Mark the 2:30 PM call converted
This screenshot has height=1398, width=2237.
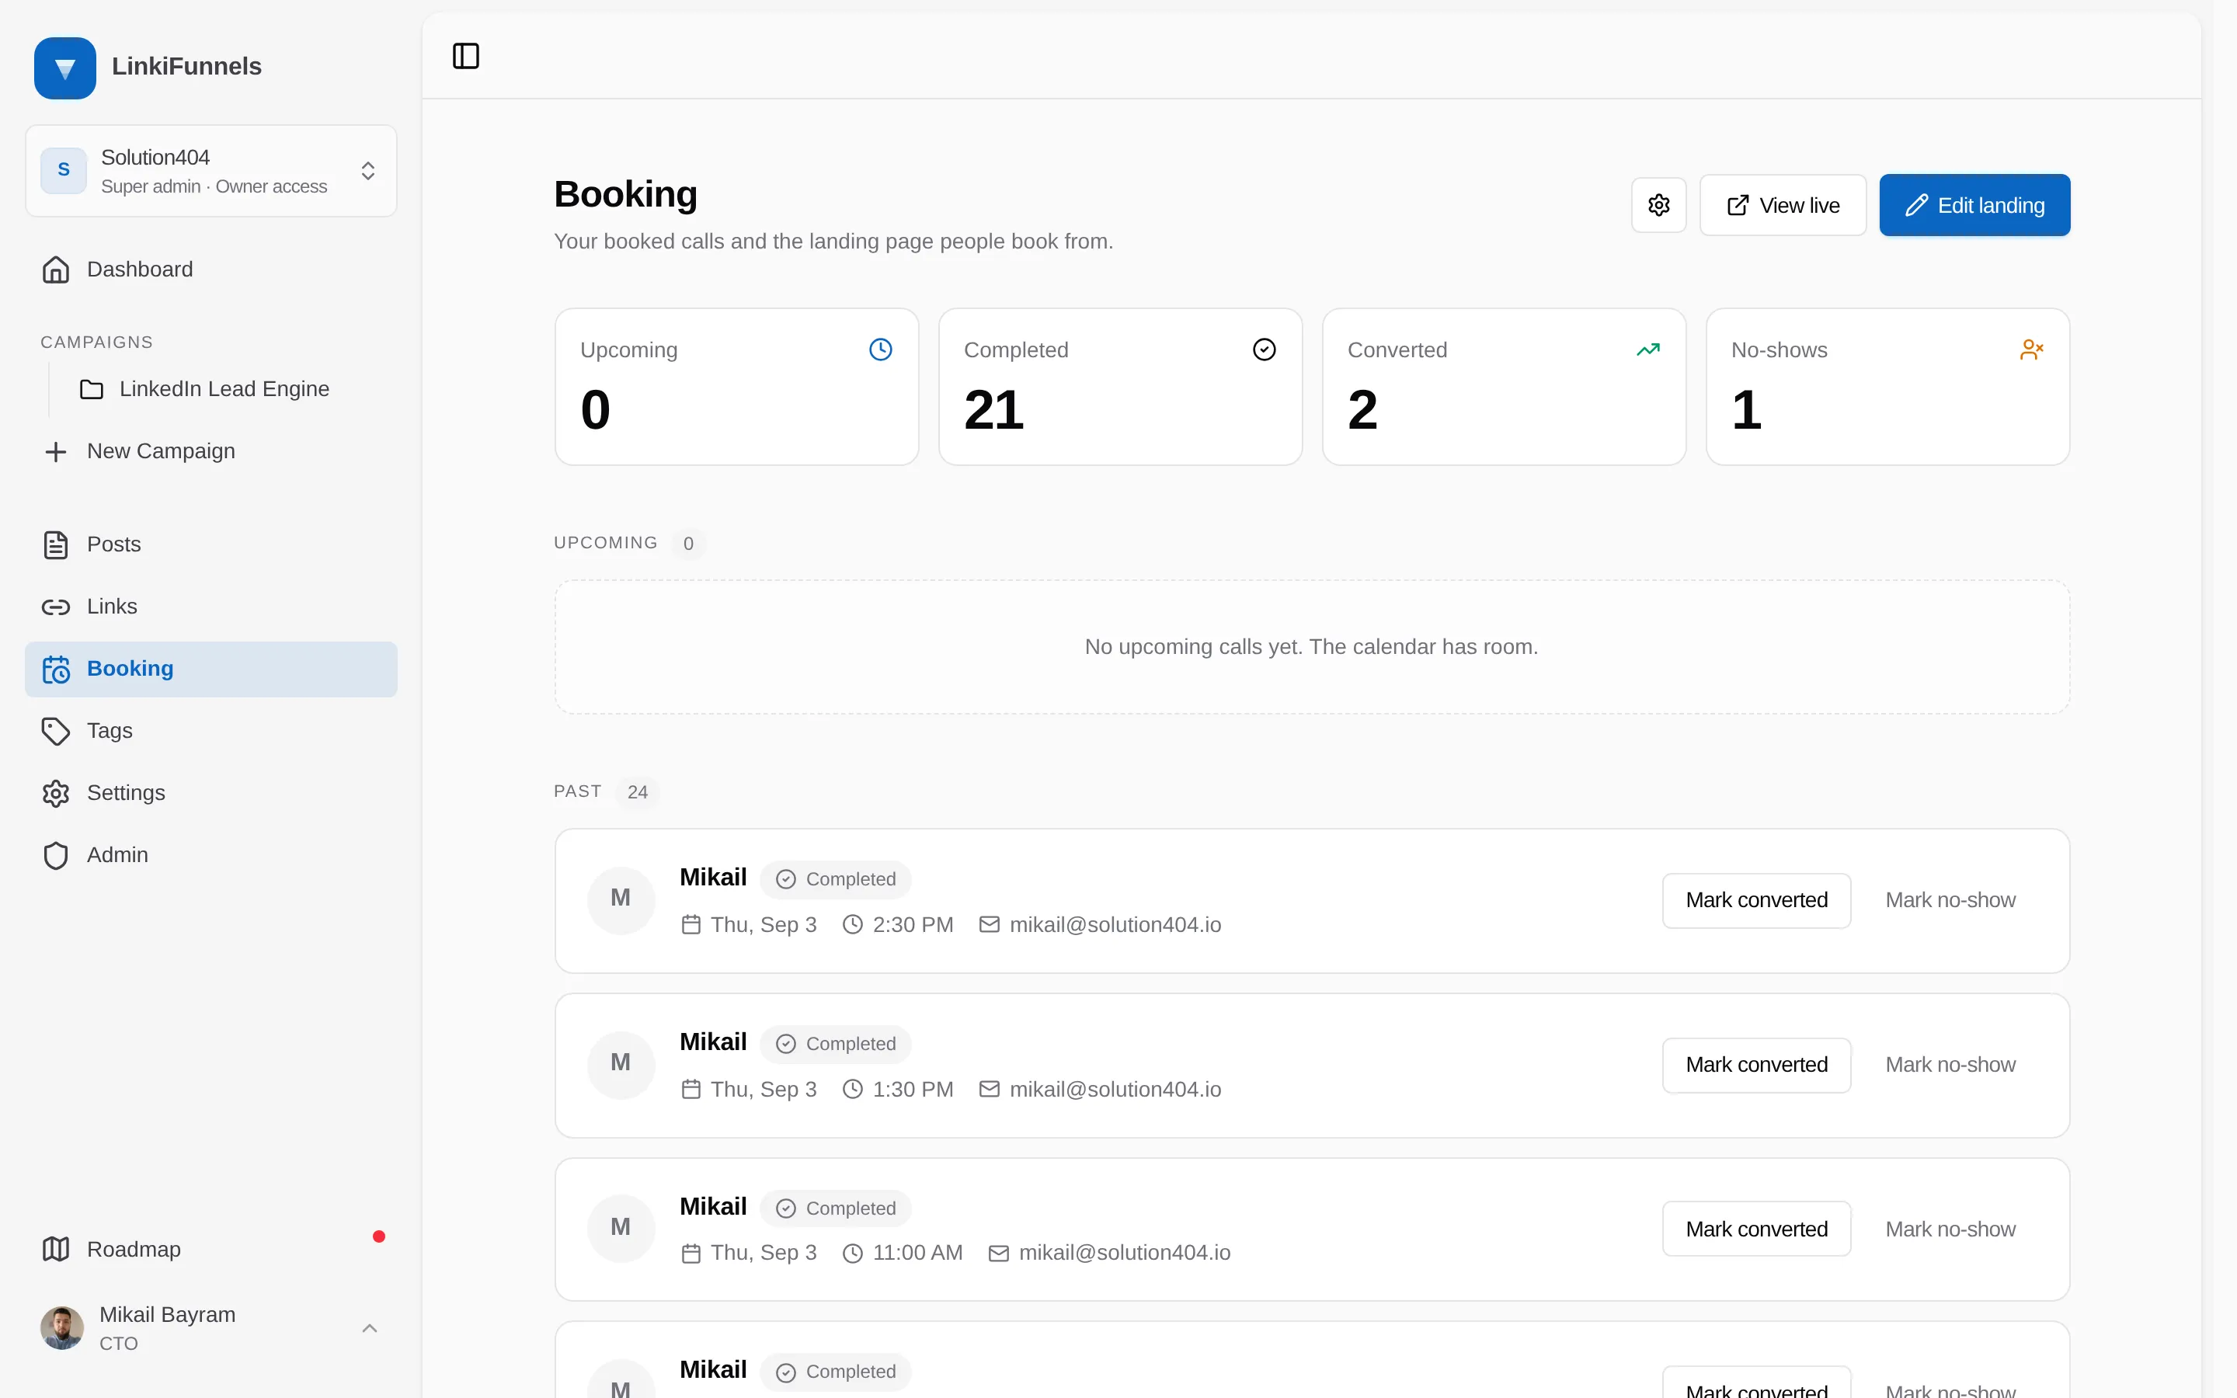pos(1756,901)
